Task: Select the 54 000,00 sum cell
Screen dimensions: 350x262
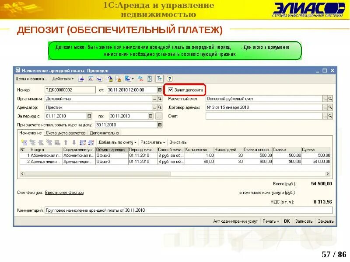Action: coord(315,162)
